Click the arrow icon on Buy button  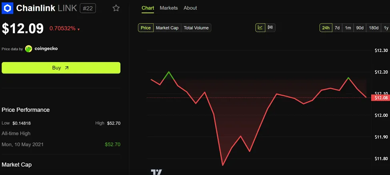pyautogui.click(x=67, y=68)
